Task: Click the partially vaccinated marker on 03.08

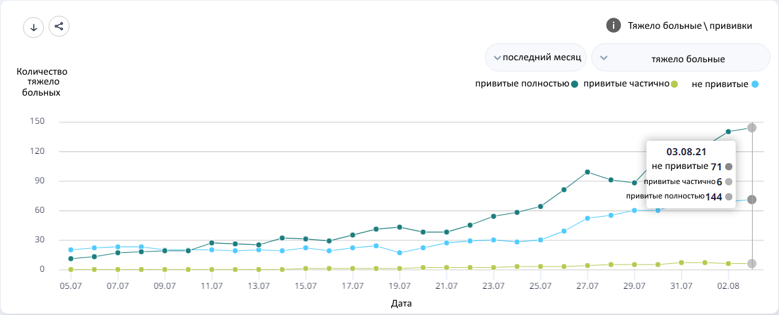Action: pos(752,263)
